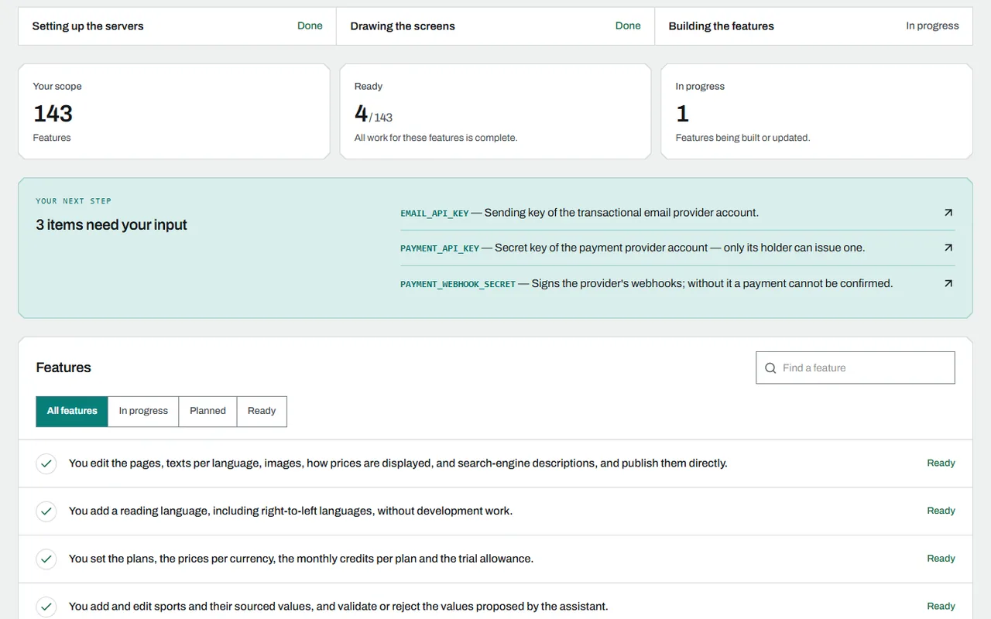Switch to the Ready filter tab

point(262,411)
